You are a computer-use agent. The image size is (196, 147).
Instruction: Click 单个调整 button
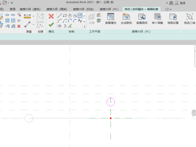tap(157, 19)
